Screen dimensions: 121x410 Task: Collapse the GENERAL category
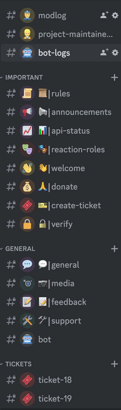[18, 249]
